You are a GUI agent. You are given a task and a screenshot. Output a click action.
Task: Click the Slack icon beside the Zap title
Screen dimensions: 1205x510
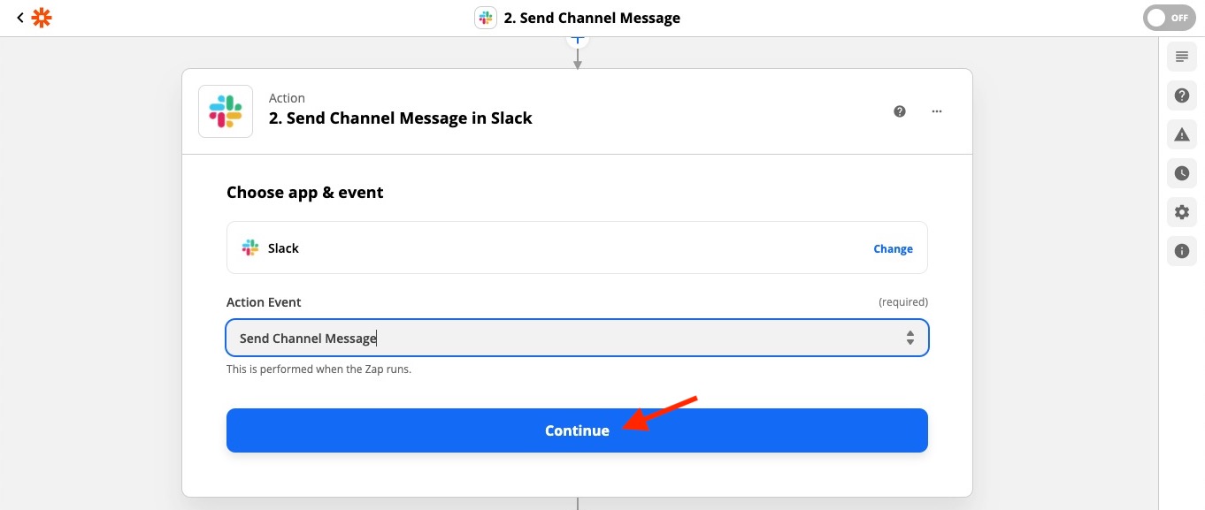click(486, 18)
